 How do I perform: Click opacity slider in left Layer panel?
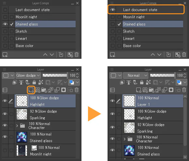coord(55,75)
